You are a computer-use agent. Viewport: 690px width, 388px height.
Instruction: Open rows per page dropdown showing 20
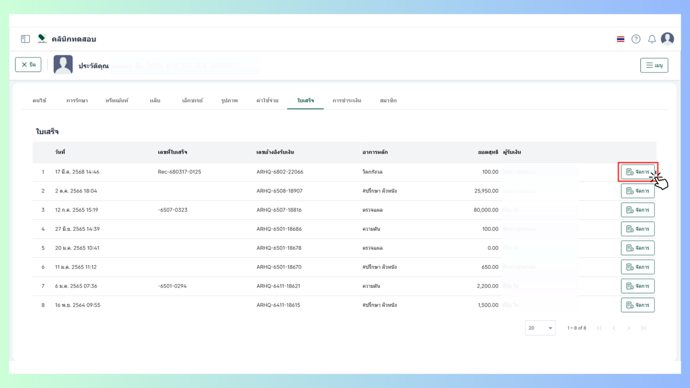540,328
